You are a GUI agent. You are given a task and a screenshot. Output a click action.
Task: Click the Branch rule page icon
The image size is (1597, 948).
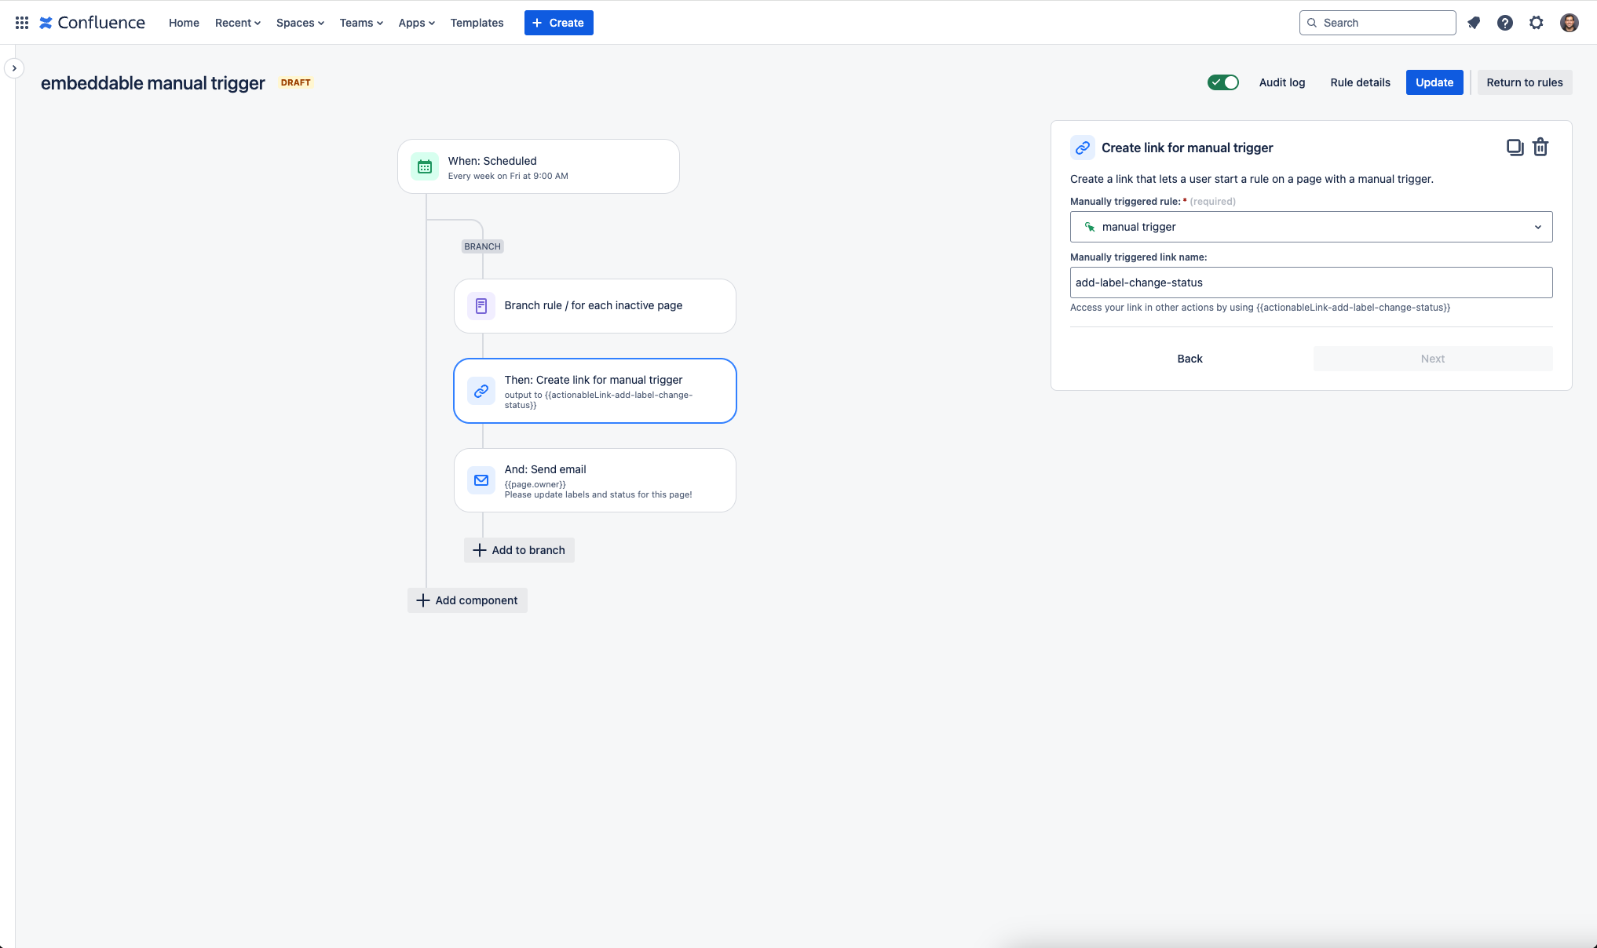coord(481,306)
